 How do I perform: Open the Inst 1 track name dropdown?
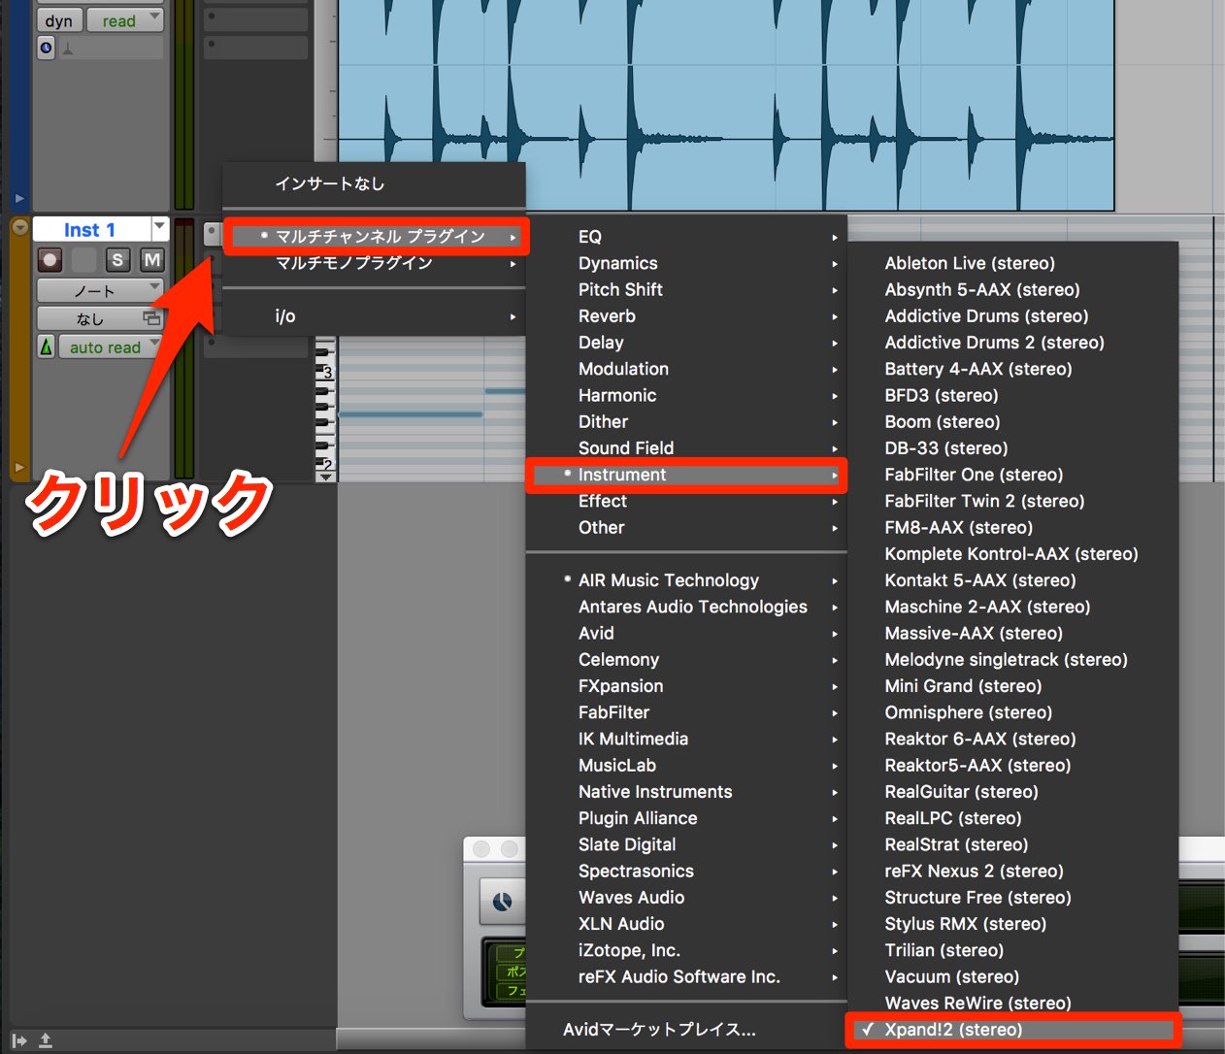pos(159,227)
